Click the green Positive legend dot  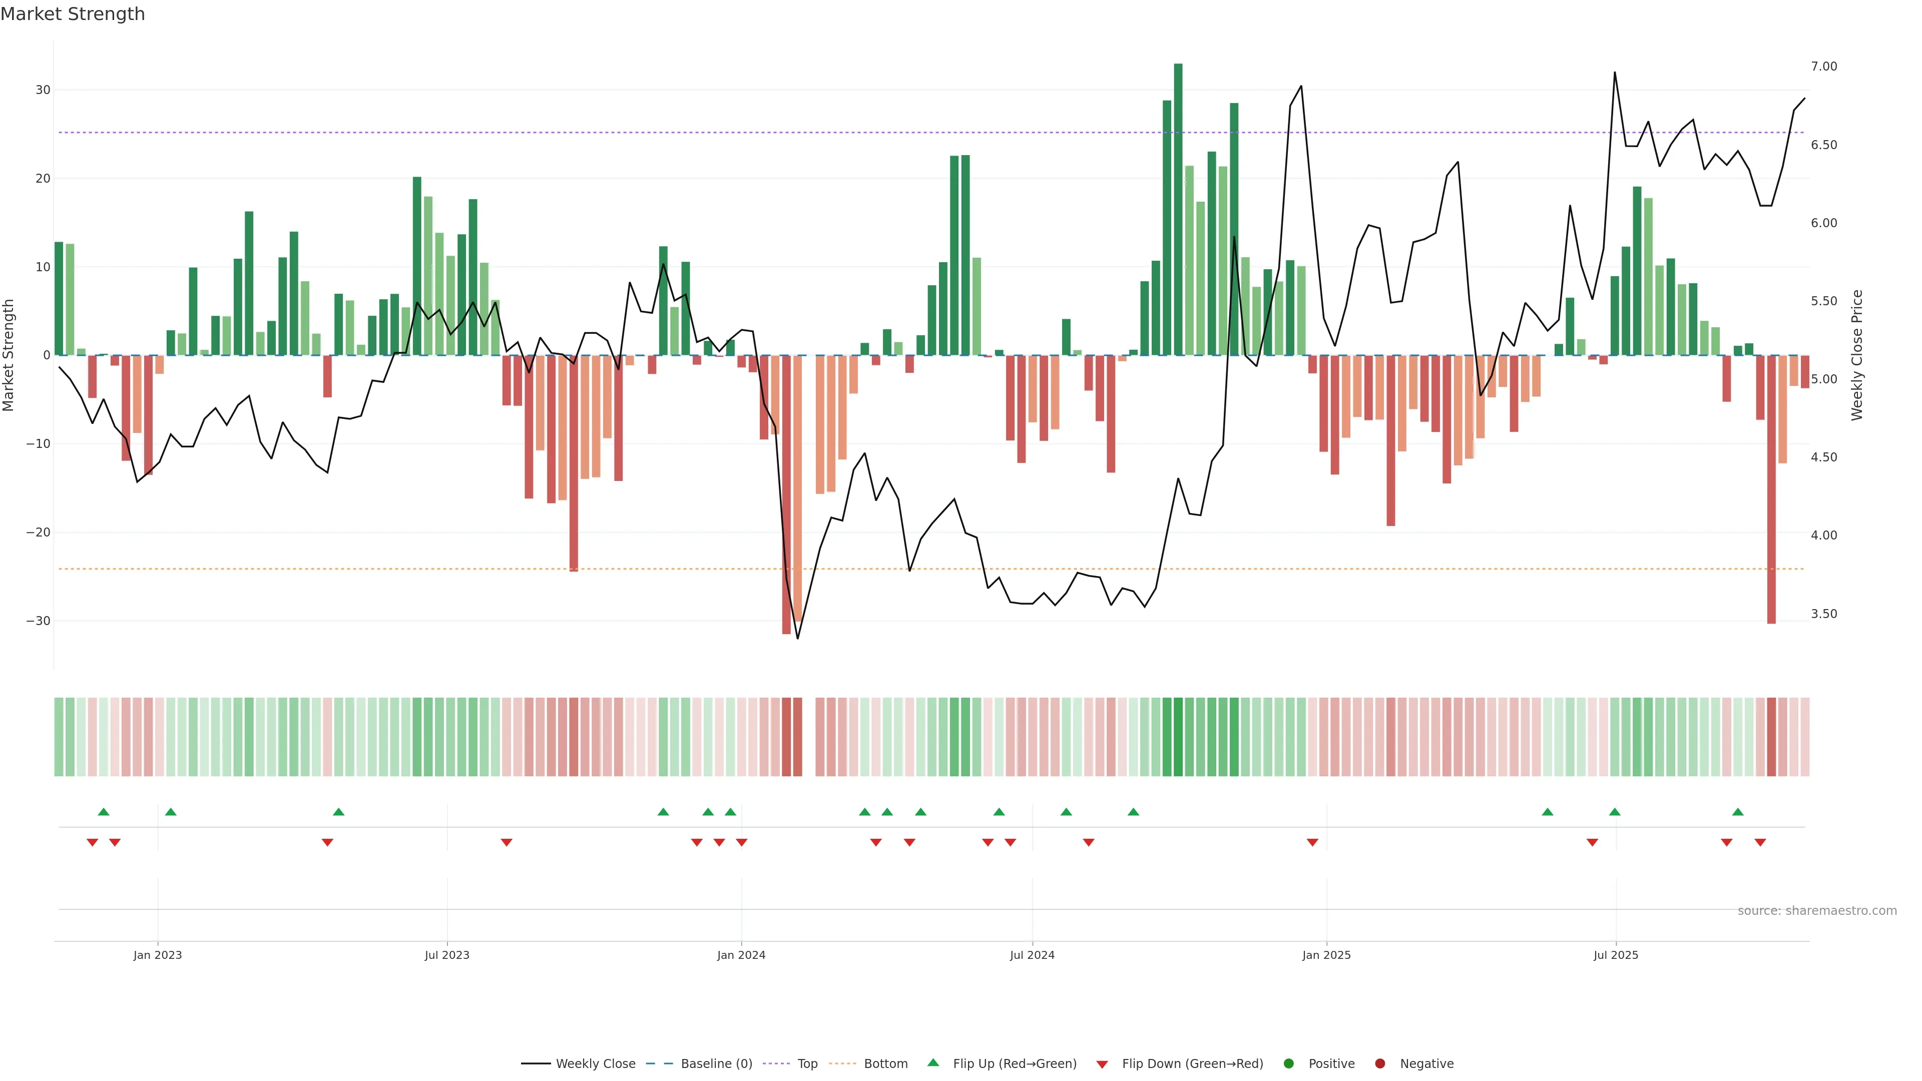[x=1288, y=1064]
